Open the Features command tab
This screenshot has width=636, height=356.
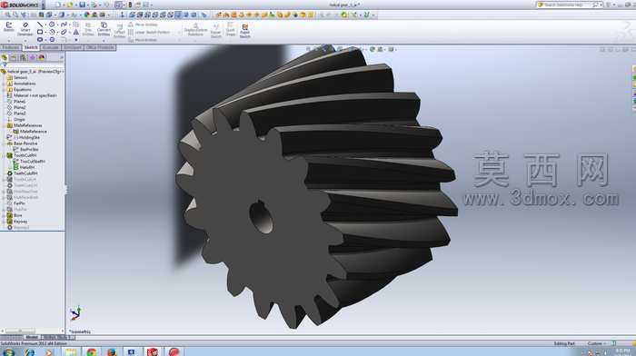point(11,47)
